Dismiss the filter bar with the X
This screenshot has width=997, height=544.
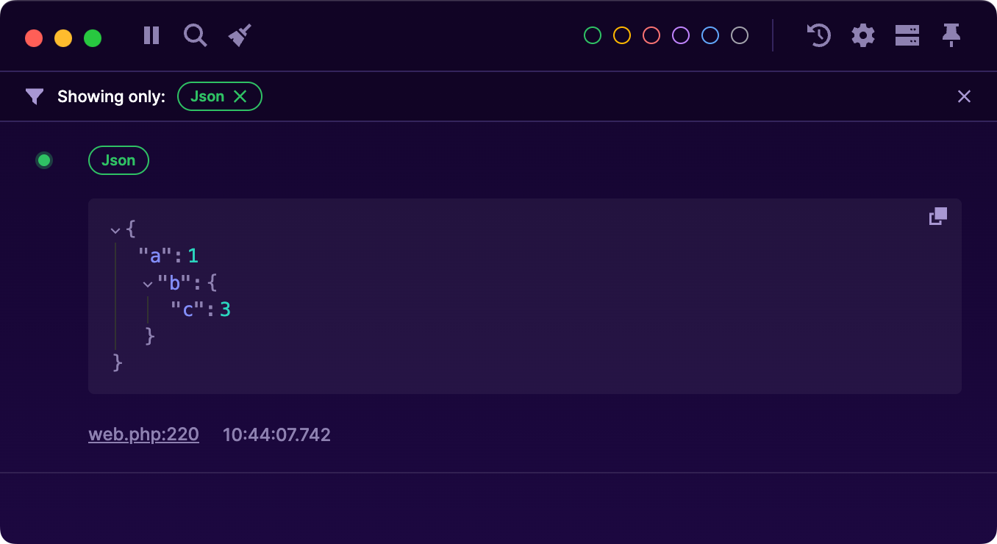pyautogui.click(x=964, y=96)
